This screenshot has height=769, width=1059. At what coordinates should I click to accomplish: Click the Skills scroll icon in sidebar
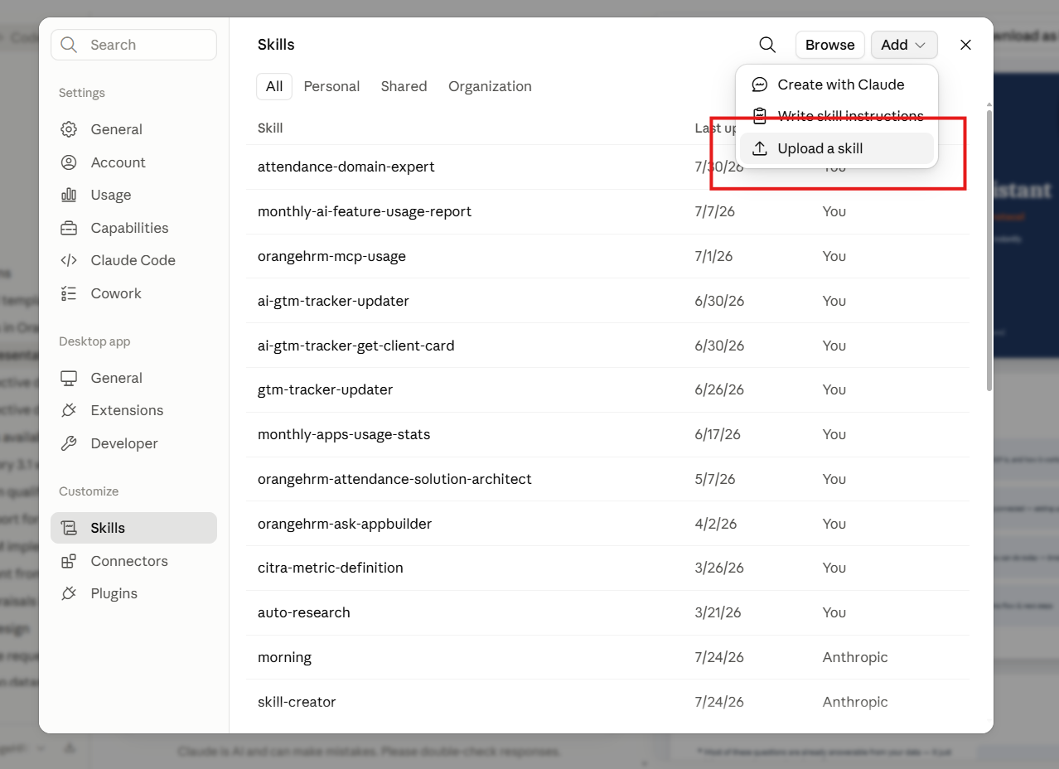click(69, 528)
